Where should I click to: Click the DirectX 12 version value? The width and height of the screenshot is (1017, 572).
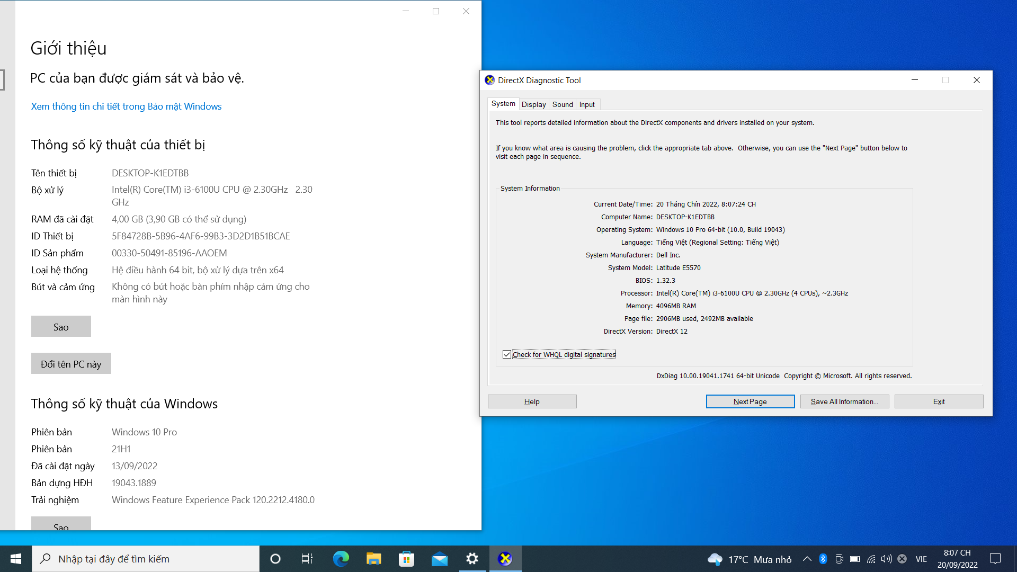click(672, 332)
